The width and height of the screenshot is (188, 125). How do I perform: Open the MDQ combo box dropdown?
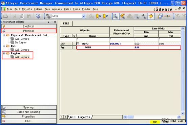[84, 16]
